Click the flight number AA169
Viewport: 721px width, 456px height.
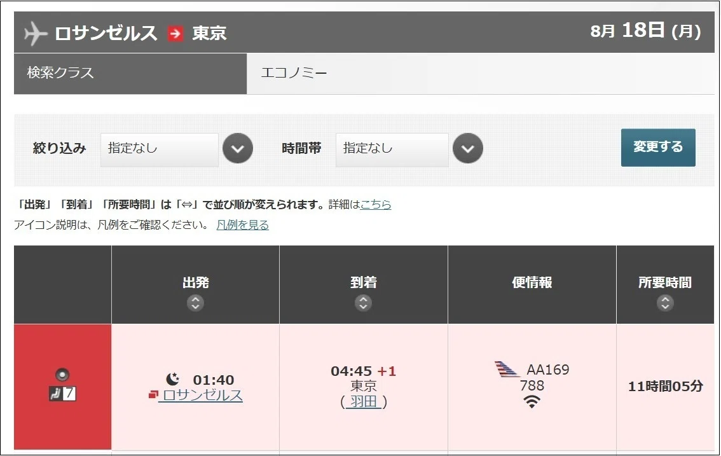(547, 370)
